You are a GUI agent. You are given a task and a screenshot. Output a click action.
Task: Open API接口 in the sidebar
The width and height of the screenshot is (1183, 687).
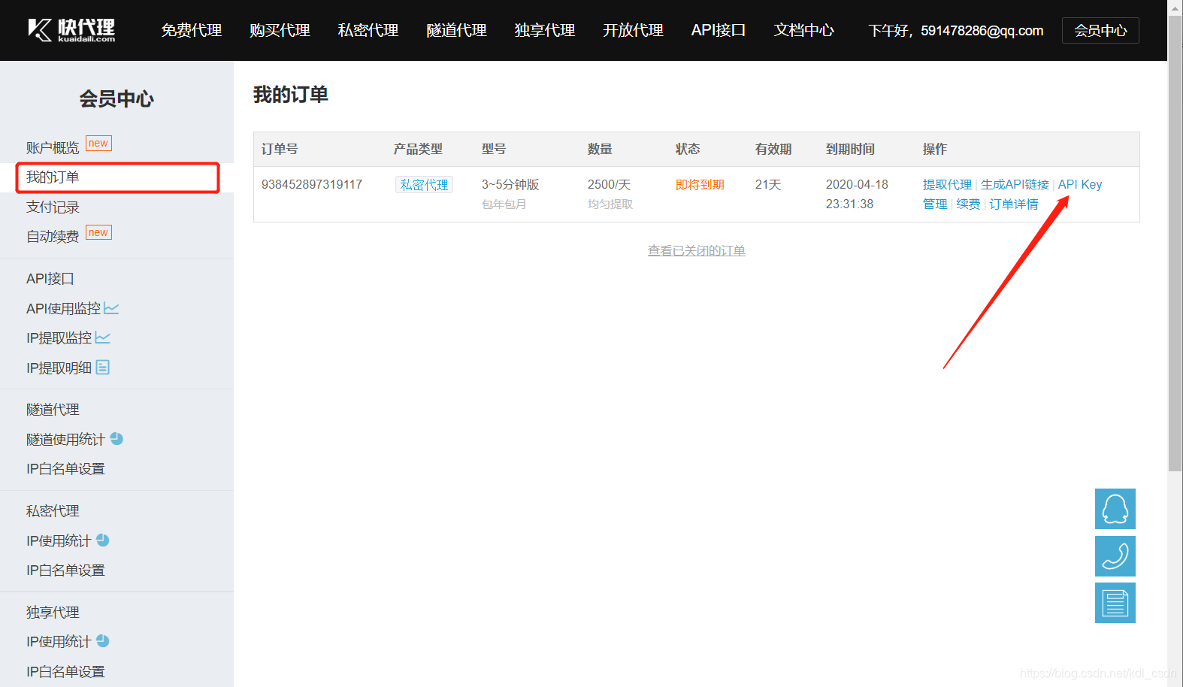(50, 279)
